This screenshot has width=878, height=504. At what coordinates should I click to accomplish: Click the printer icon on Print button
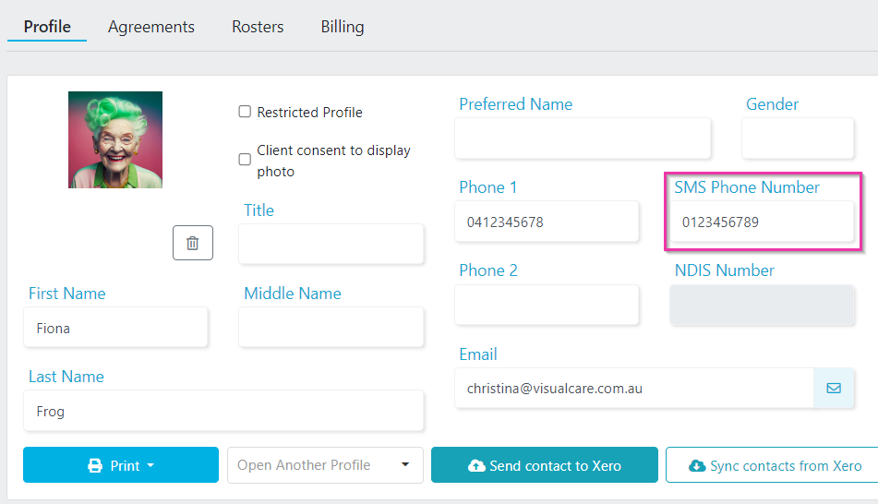pos(95,465)
